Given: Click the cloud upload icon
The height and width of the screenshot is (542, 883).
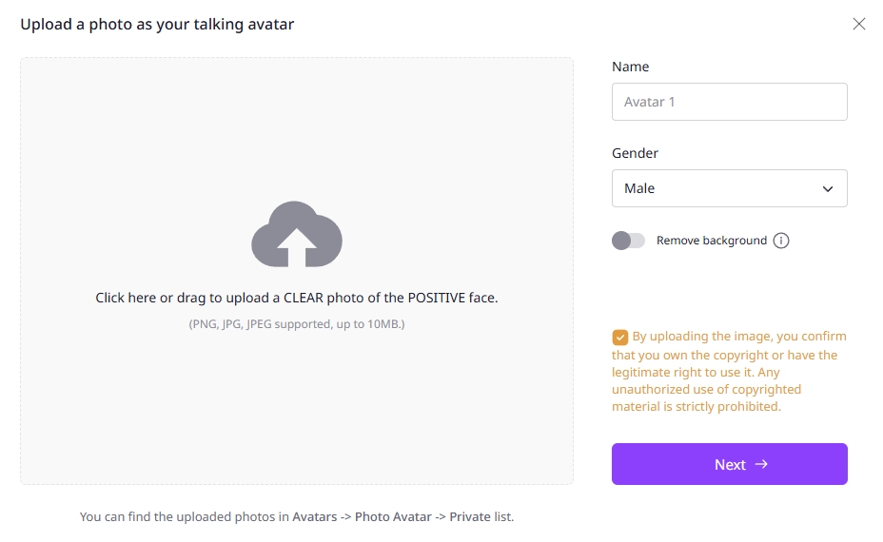Looking at the screenshot, I should pos(296,234).
